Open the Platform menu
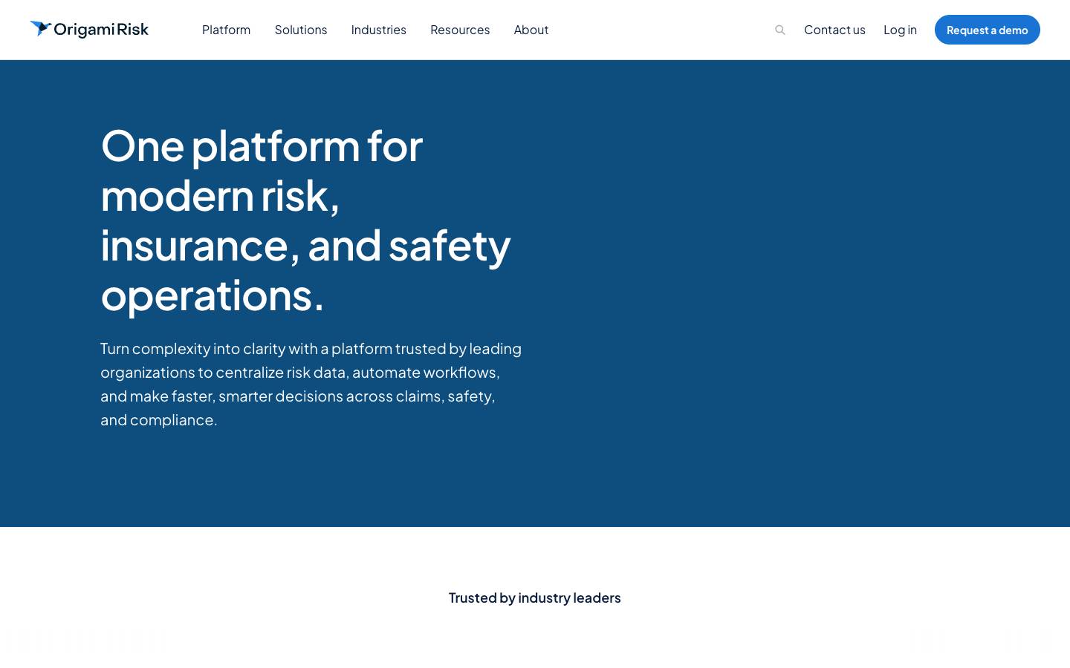The image size is (1070, 668). 226,30
